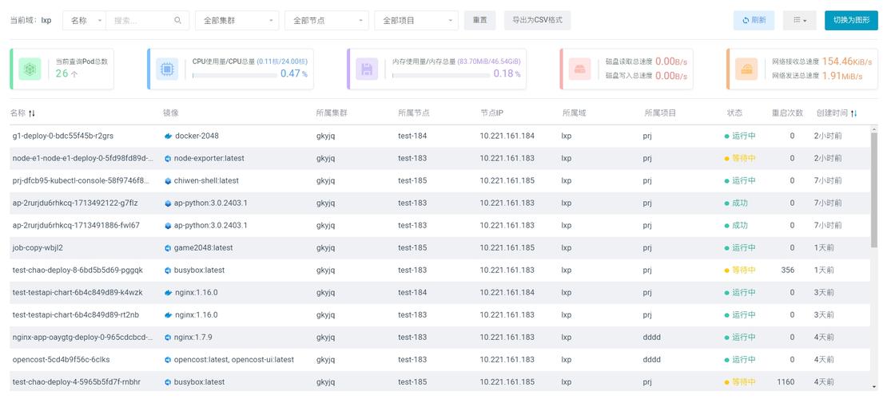Open the 全部项目 project dropdown
Viewport: 887px width, 399px height.
416,20
